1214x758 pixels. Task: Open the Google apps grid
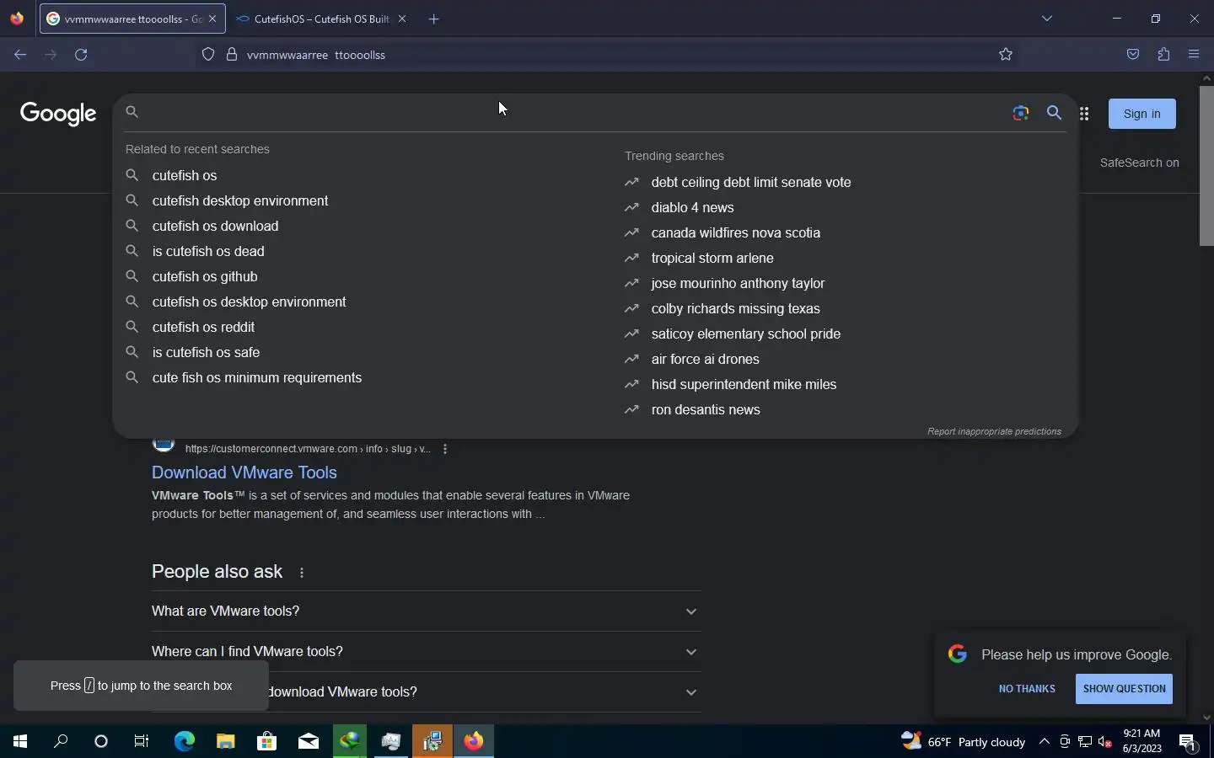coord(1084,114)
